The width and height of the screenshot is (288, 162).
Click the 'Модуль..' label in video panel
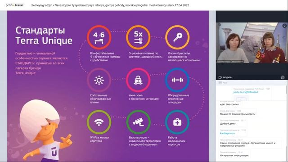click(x=228, y=77)
